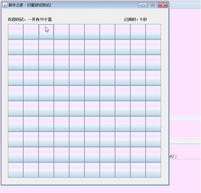Reveal the top-left corner minefield cell

tap(16, 32)
